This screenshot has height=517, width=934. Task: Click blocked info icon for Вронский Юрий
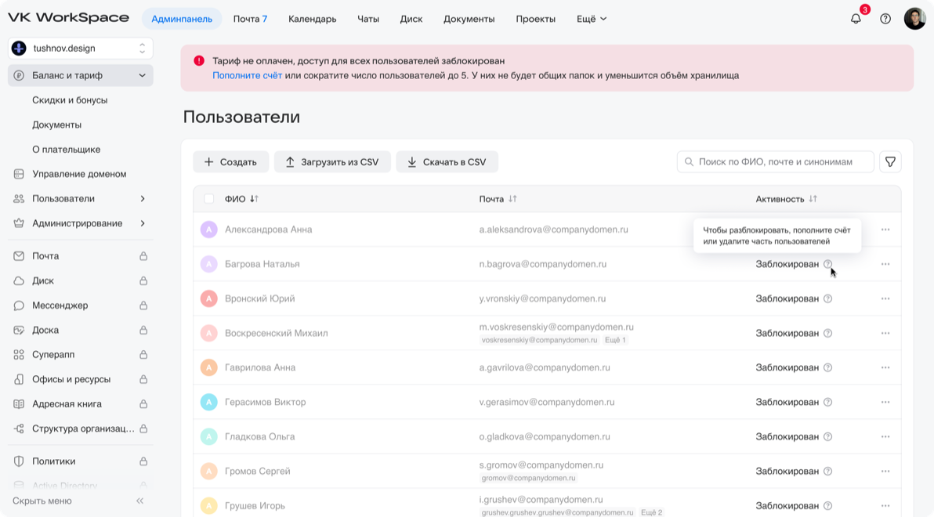click(828, 298)
